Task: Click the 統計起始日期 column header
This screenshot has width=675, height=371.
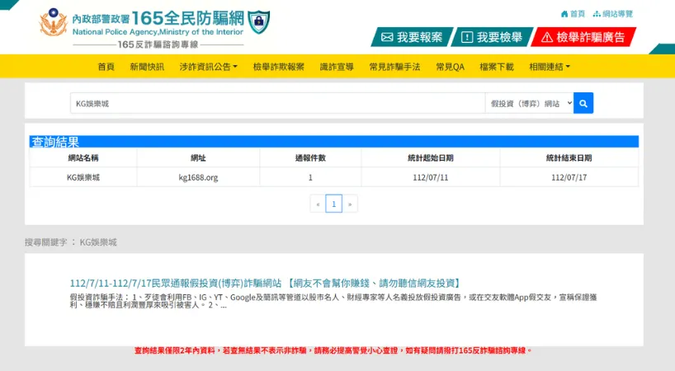Action: click(431, 157)
